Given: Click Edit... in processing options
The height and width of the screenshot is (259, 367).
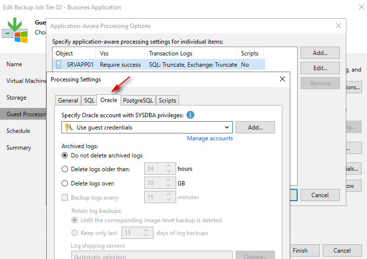Looking at the screenshot, I should point(320,68).
